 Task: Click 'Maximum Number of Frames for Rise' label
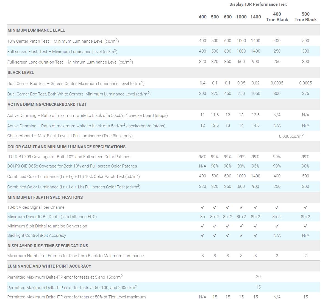(76, 256)
